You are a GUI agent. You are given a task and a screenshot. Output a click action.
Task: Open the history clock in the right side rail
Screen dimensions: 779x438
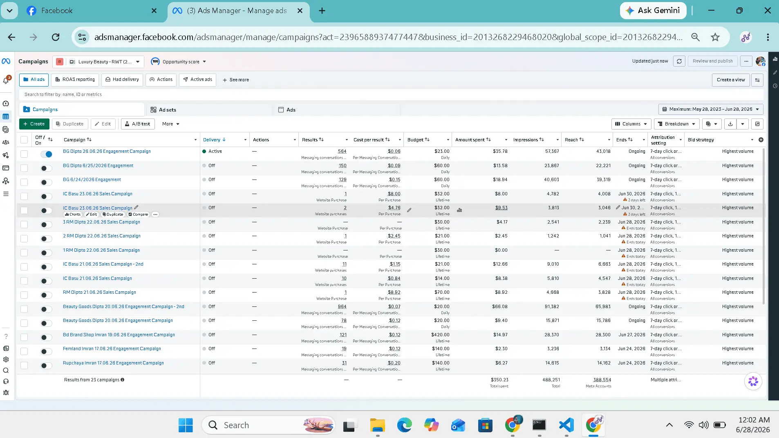click(775, 86)
